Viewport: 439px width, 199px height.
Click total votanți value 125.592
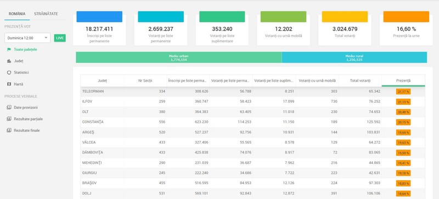[x=374, y=122]
